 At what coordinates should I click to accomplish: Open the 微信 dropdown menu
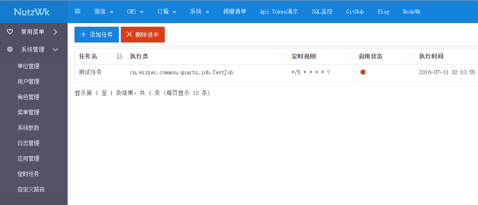pyautogui.click(x=104, y=12)
